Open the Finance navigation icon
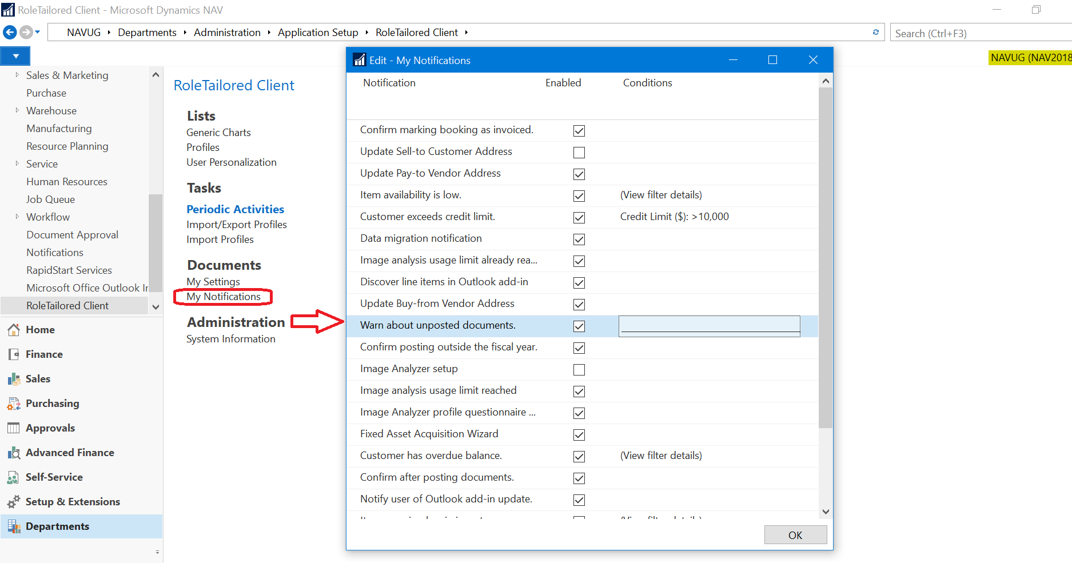Viewport: 1072px width, 563px height. (x=14, y=354)
